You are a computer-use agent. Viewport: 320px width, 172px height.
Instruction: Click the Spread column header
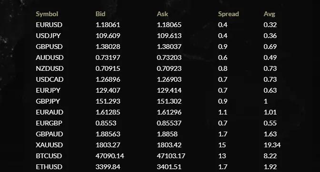229,14
